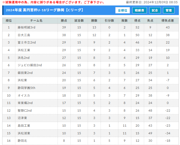Select team オイスカ
This screenshot has height=145, width=180.
click(x=24, y=95)
